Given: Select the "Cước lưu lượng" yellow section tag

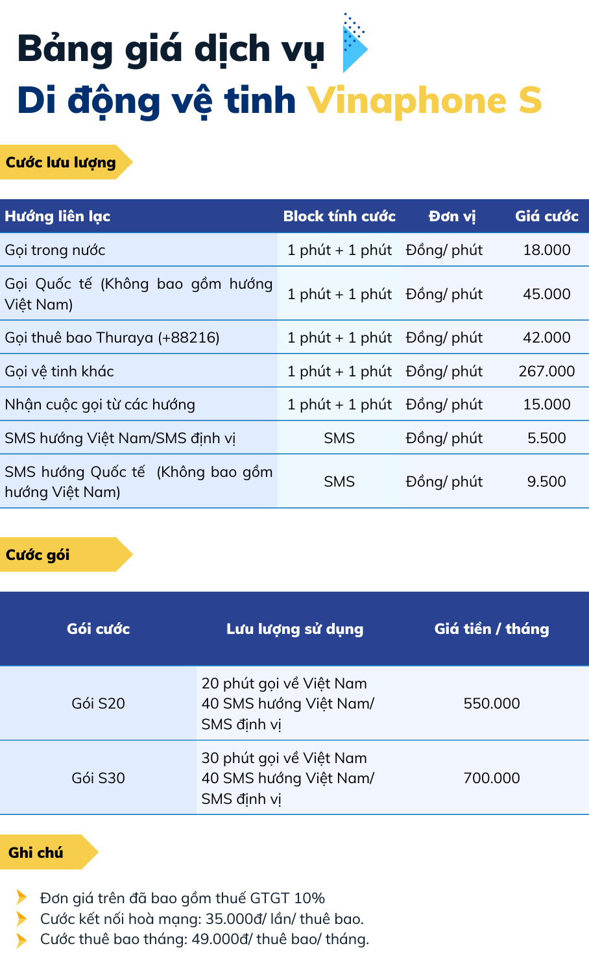Looking at the screenshot, I should (x=62, y=162).
